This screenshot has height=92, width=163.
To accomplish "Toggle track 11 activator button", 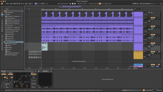I will tap(153, 18).
